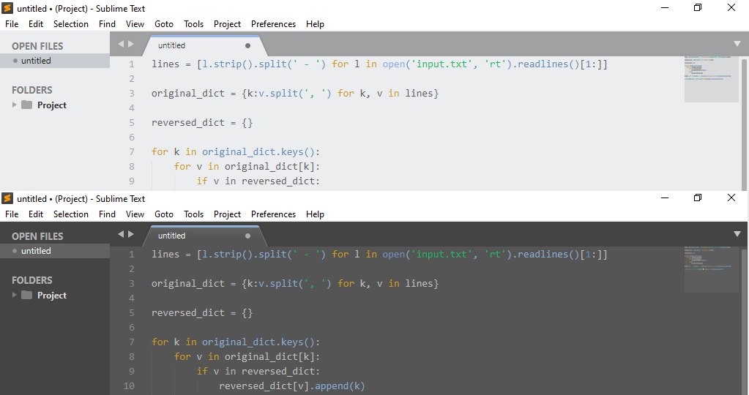Minimize the bottom dark-theme window
Screen dimensions: 749x395
tap(665, 197)
